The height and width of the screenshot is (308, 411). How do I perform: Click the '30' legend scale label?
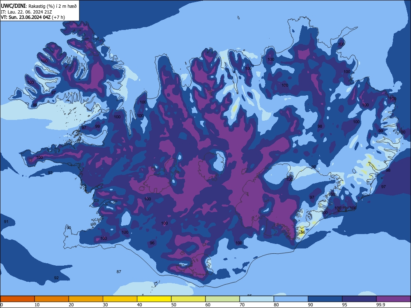pos(105,305)
